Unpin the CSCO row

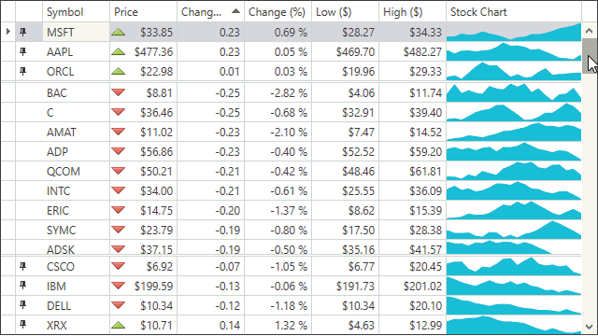(22, 266)
